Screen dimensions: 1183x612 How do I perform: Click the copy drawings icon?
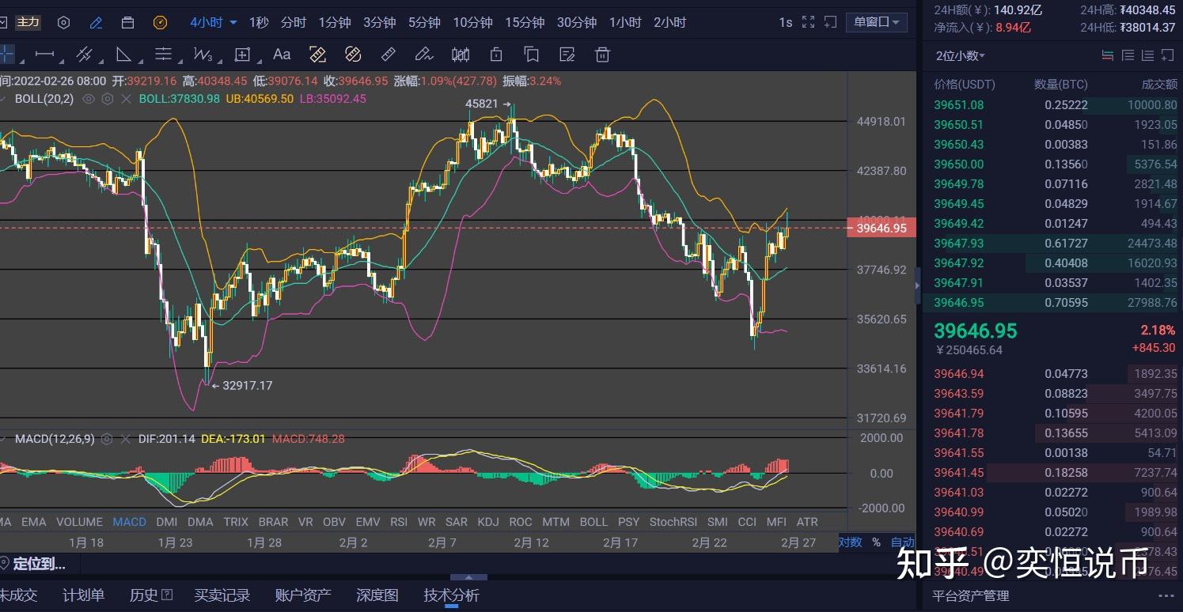(x=532, y=55)
